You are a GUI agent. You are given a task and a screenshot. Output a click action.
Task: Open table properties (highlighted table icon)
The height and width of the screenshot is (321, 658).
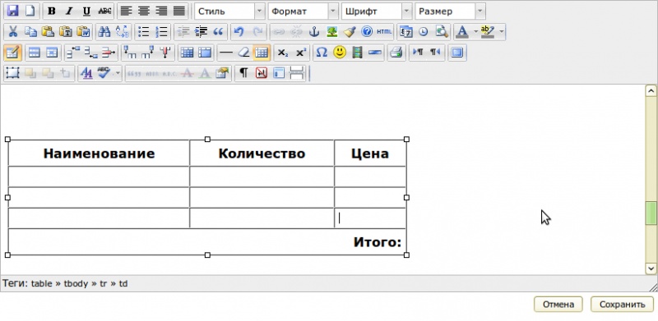pos(13,53)
